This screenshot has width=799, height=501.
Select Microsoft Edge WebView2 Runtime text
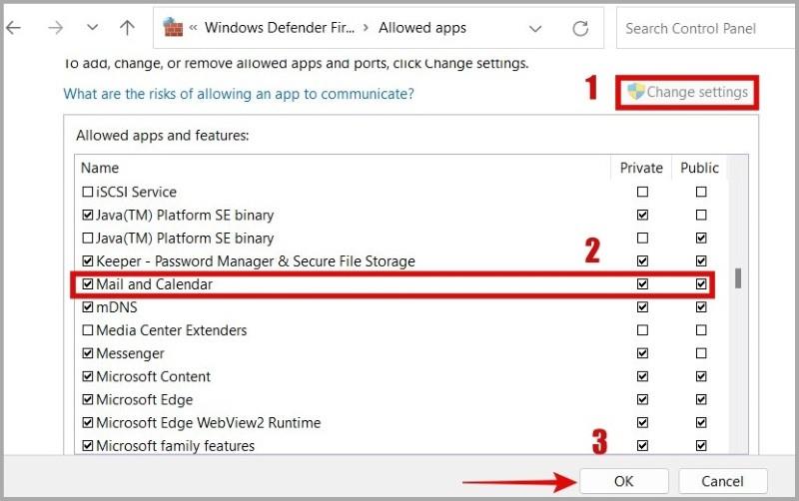tap(209, 423)
